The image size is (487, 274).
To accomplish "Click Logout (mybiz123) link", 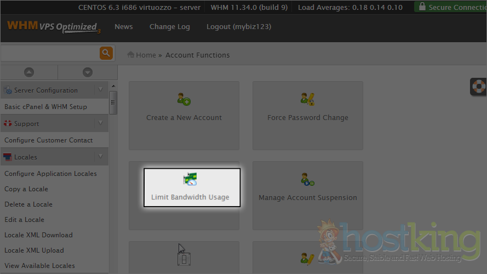I will [238, 27].
